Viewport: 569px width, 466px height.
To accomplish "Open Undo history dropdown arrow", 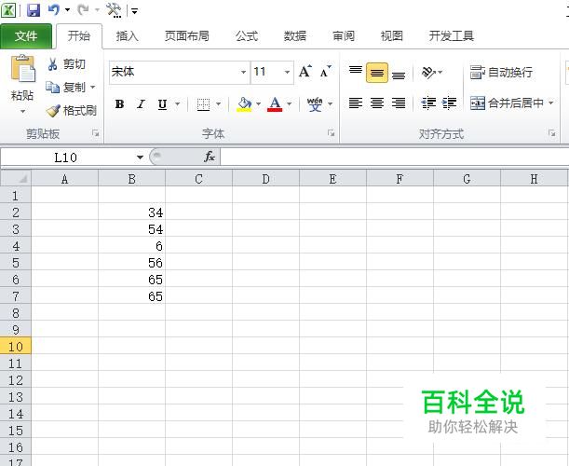I will (x=67, y=10).
